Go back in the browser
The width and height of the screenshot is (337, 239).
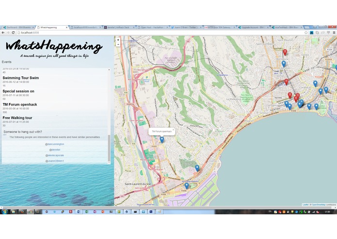(3, 32)
